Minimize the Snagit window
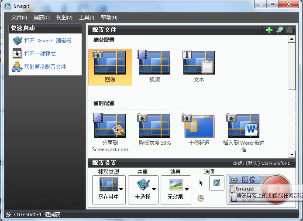 click(261, 4)
